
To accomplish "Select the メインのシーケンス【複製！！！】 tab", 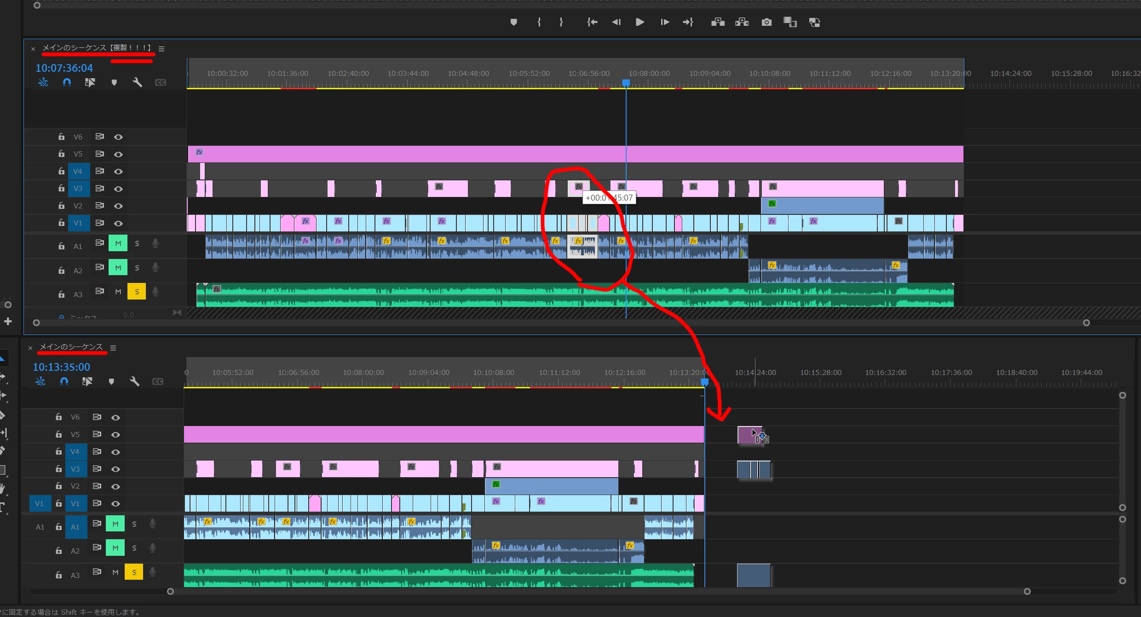I will (97, 48).
